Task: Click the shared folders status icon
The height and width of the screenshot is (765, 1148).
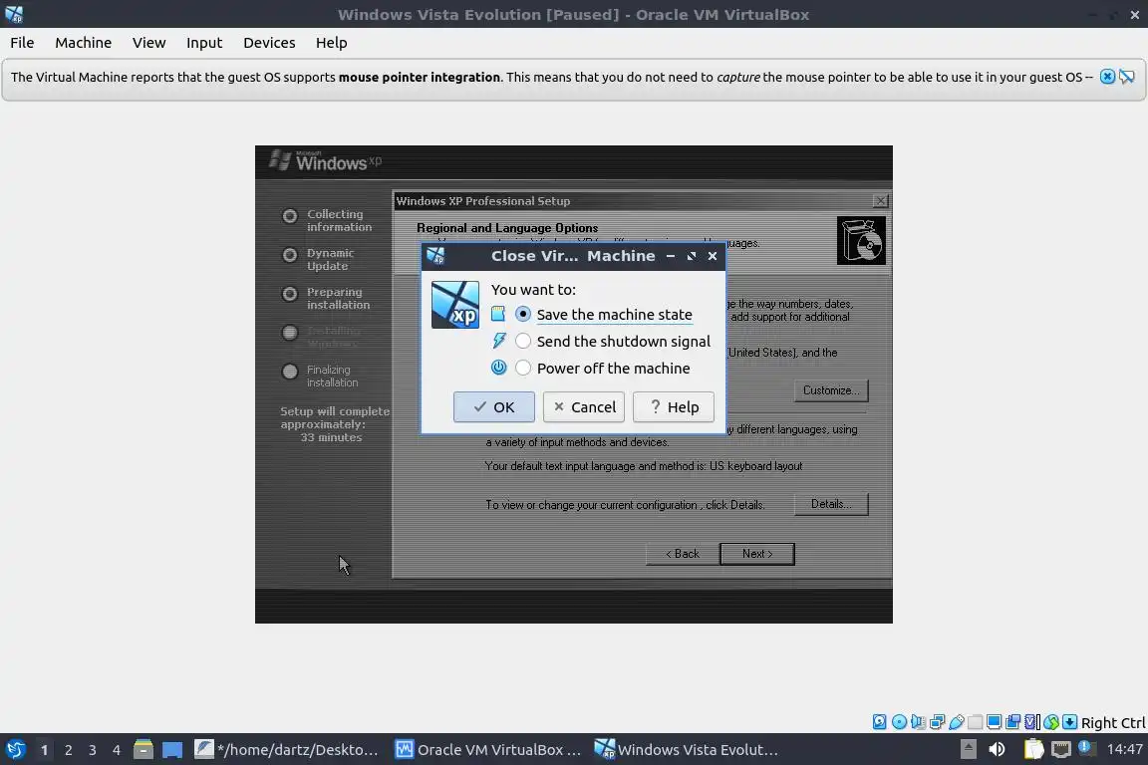Action: tap(976, 722)
